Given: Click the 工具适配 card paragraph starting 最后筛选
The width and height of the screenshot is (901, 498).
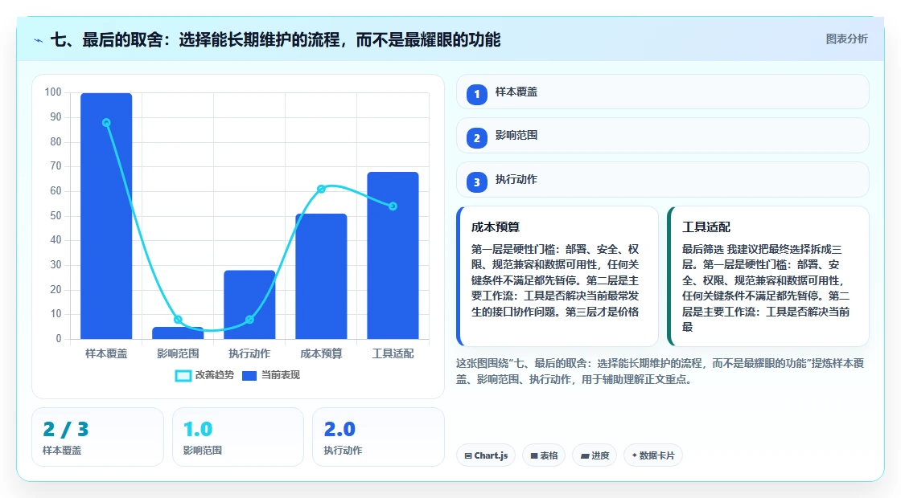Looking at the screenshot, I should coord(766,288).
